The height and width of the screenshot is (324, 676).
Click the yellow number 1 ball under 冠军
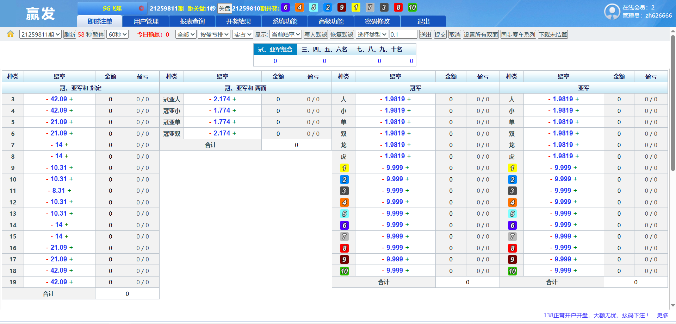pyautogui.click(x=344, y=168)
